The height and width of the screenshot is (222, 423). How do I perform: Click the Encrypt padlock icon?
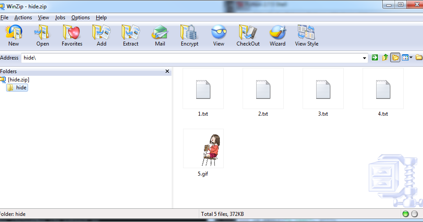[x=189, y=32]
